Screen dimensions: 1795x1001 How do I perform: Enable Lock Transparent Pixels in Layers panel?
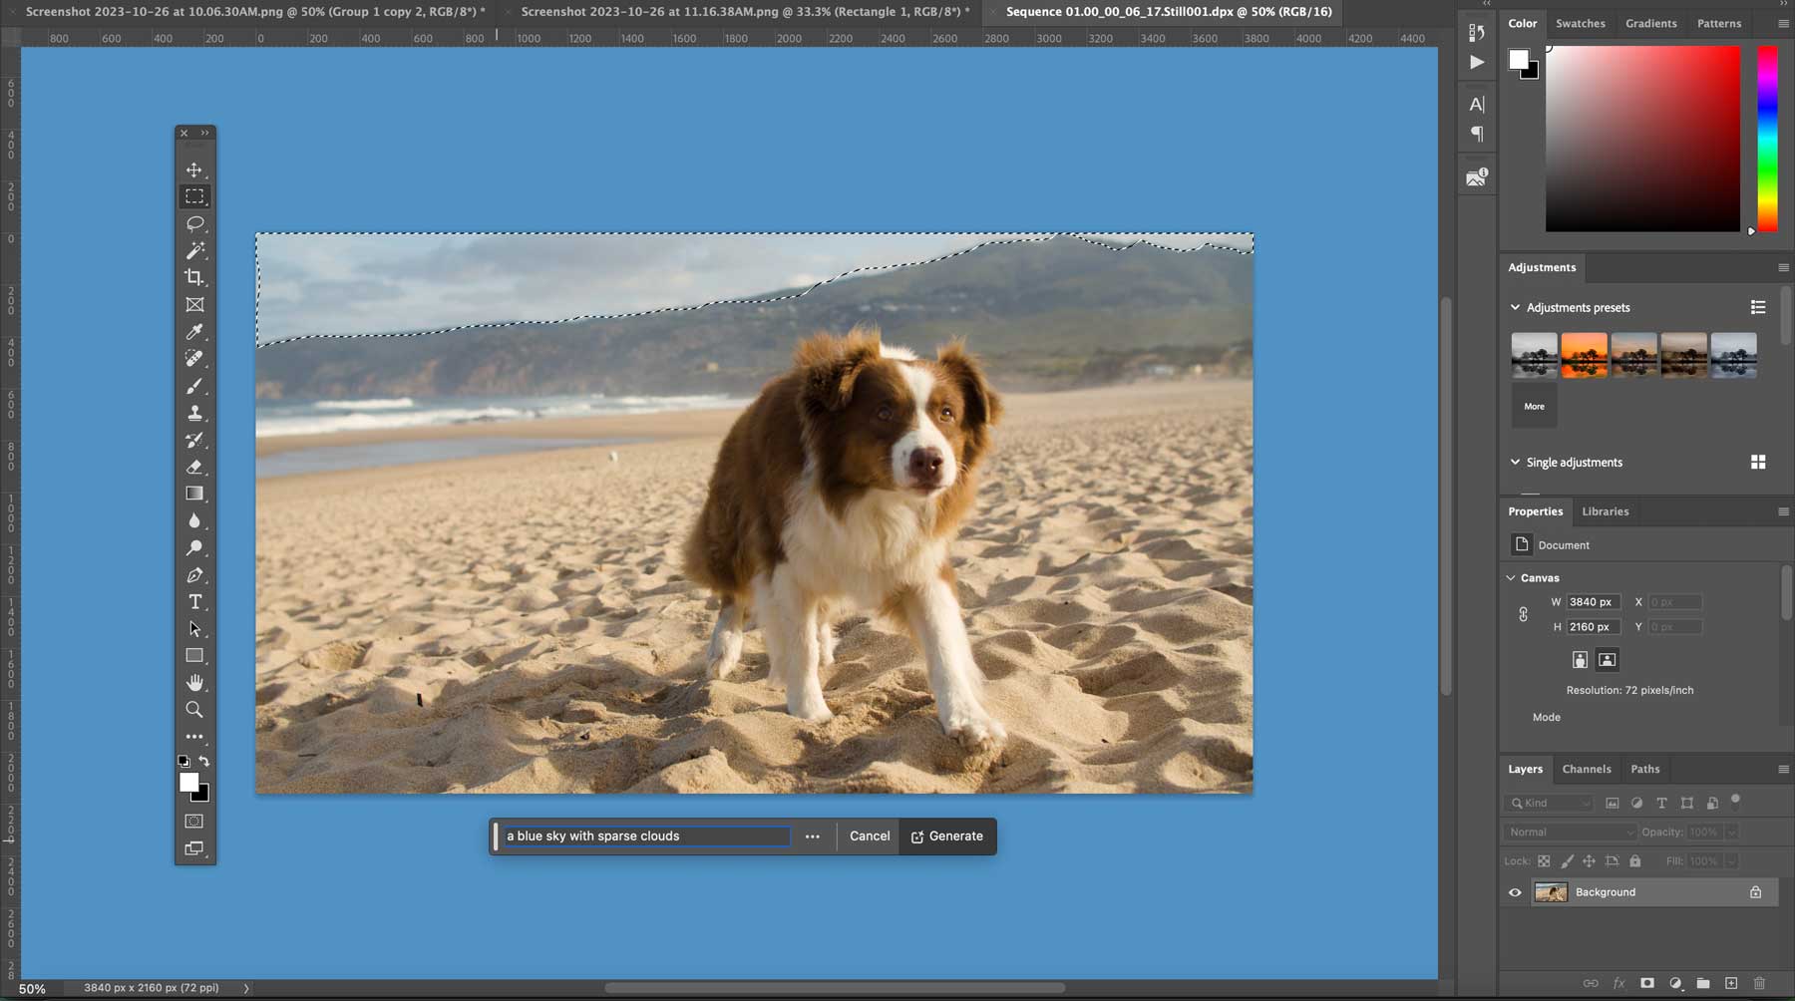coord(1543,861)
